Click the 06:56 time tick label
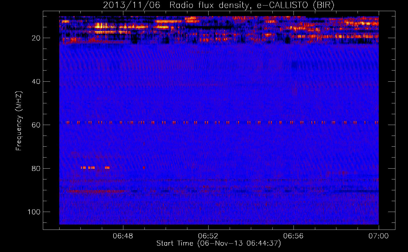 tap(293, 236)
